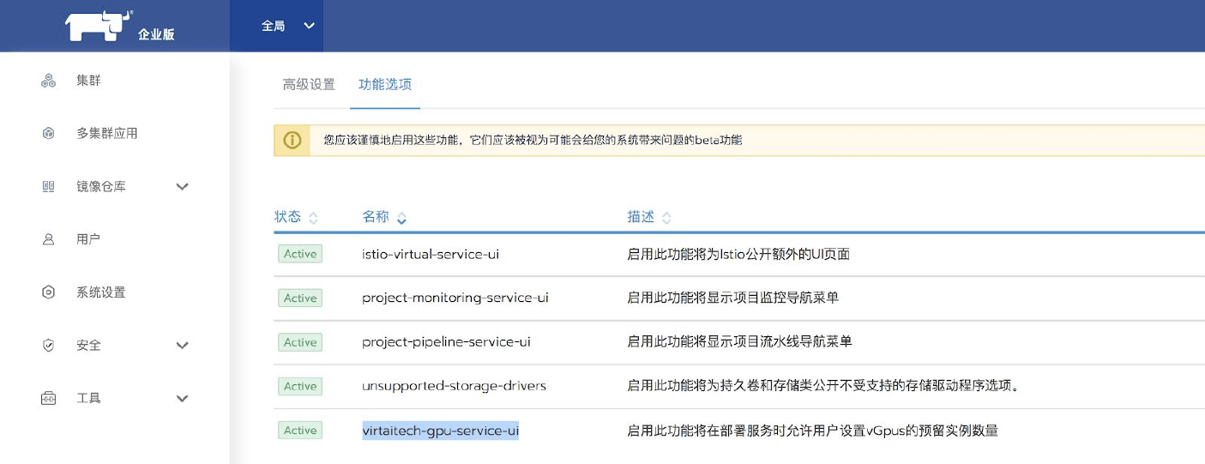The height and width of the screenshot is (464, 1205).
Task: Select the 功能选项 tab
Action: [x=385, y=85]
